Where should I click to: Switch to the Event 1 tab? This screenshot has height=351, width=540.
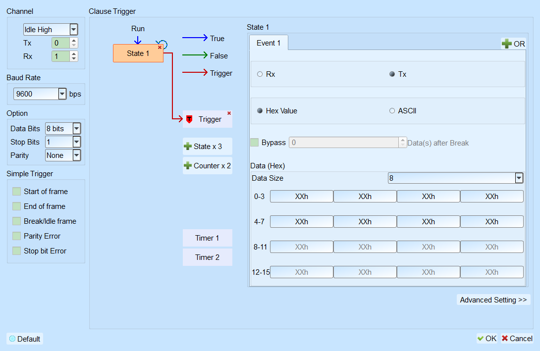point(269,43)
